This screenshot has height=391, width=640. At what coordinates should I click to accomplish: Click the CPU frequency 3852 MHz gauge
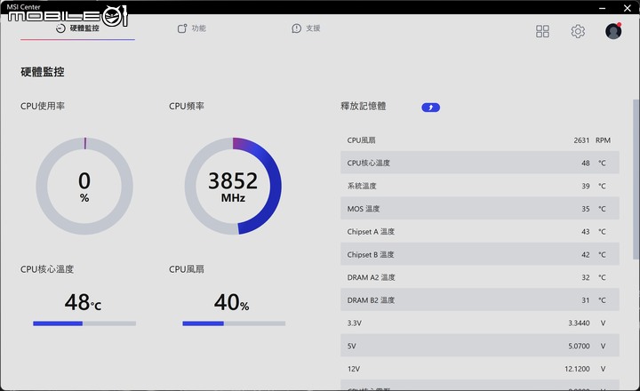click(233, 186)
